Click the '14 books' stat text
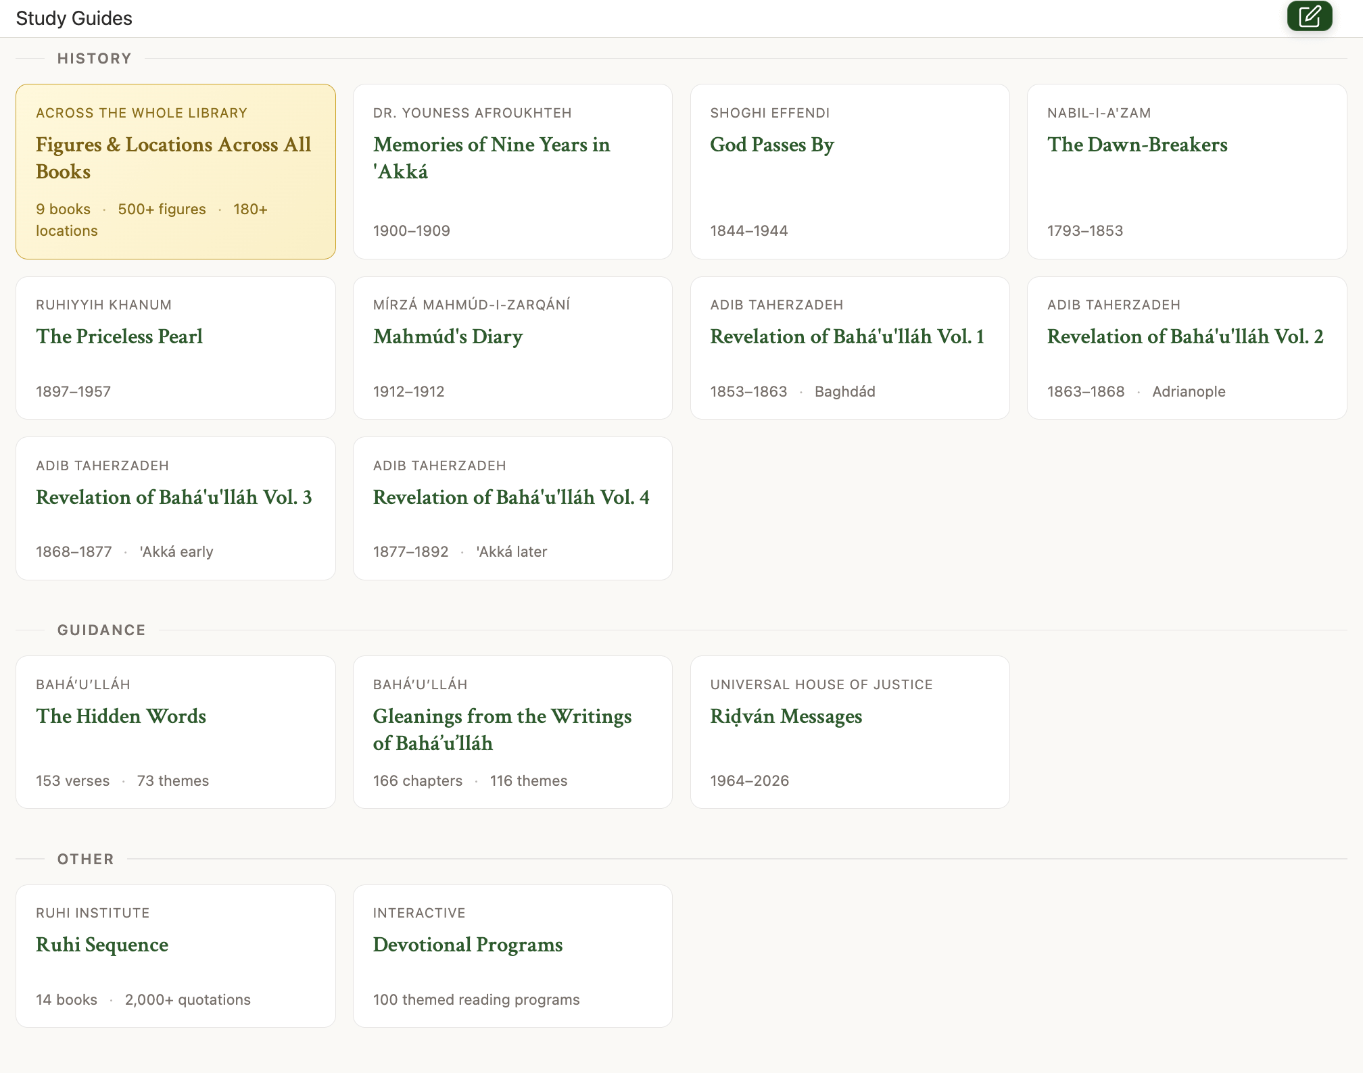This screenshot has height=1073, width=1363. pos(66,1000)
